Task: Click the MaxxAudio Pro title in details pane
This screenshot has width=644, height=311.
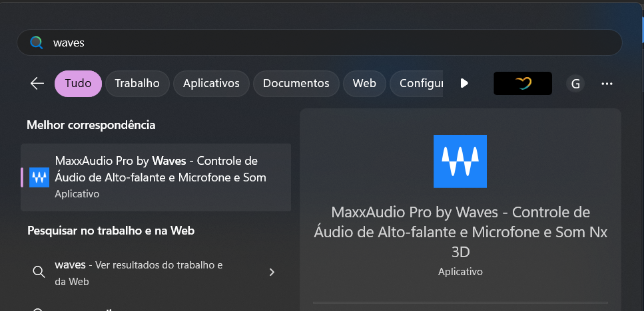Action: [460, 232]
